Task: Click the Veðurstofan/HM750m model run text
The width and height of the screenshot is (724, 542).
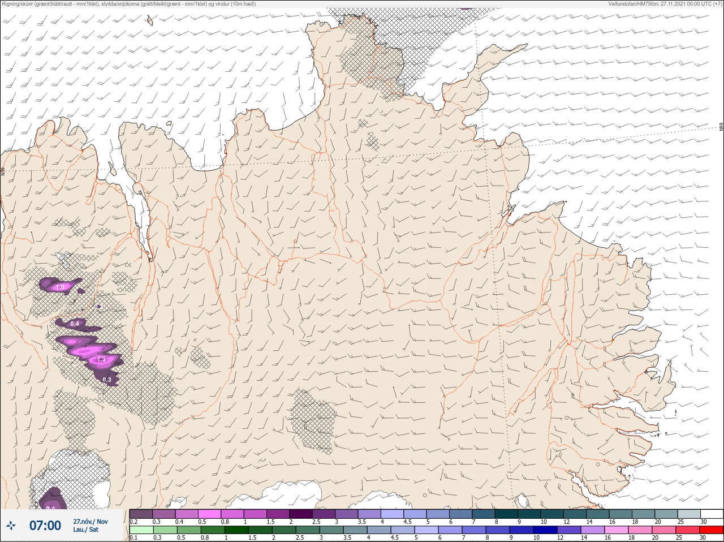Action: coord(665,4)
